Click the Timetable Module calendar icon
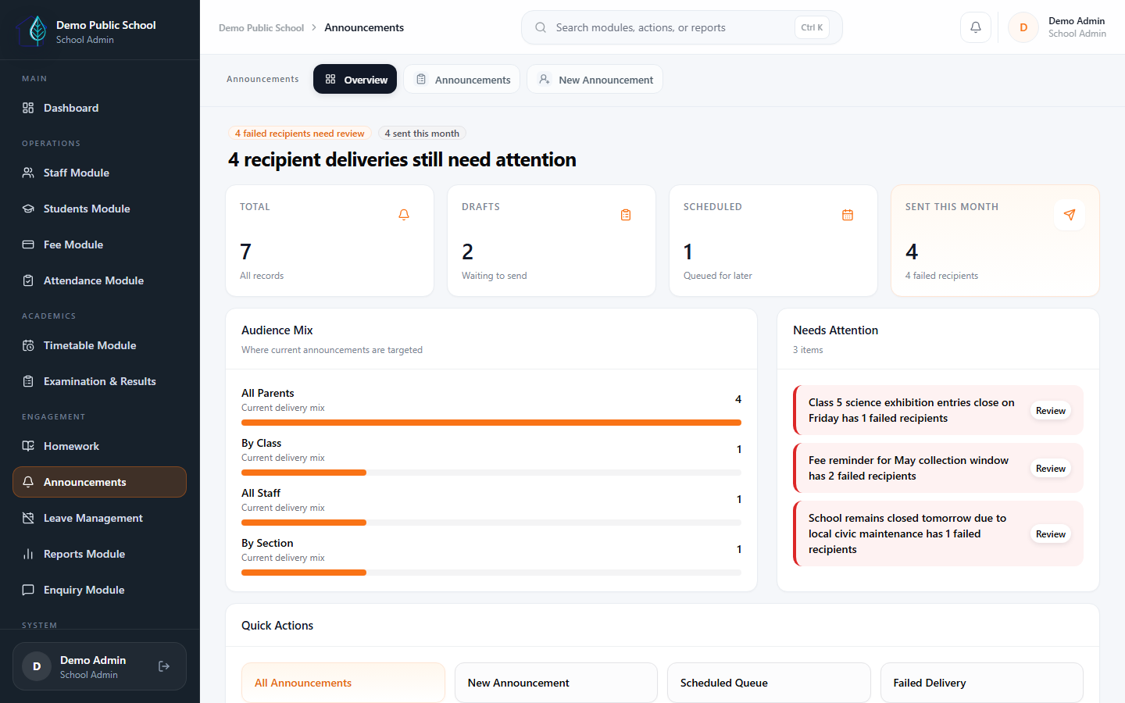This screenshot has height=703, width=1125. 28,345
